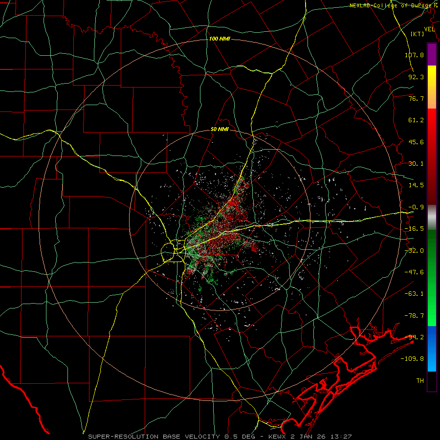Screen dimensions: 440x440
Task: Click the -63.1 velocity scale value
Action: click(x=414, y=294)
